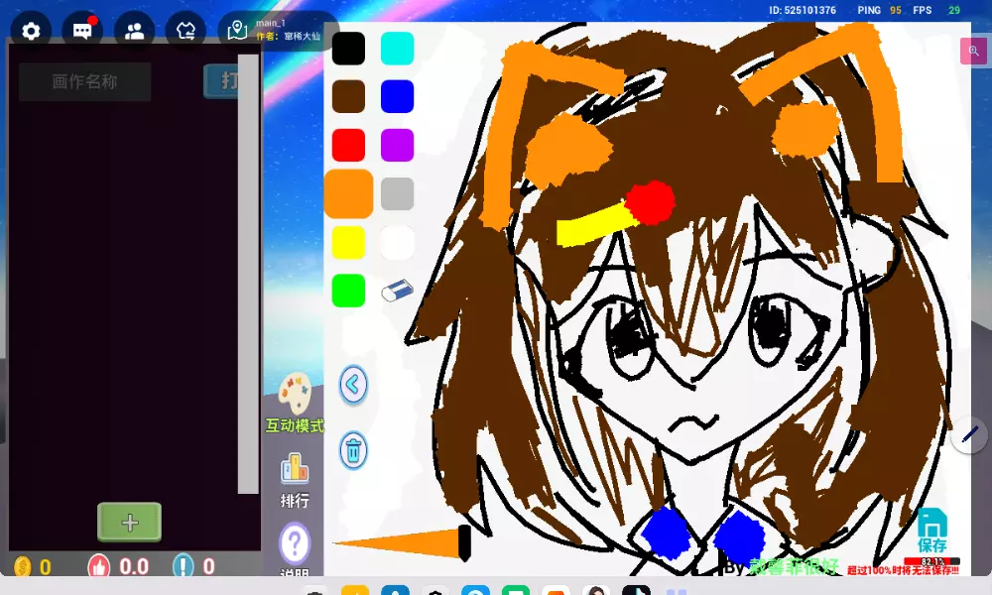The width and height of the screenshot is (992, 595).
Task: Click the 超过100%时将无法保存 warning text
Action: pos(903,570)
